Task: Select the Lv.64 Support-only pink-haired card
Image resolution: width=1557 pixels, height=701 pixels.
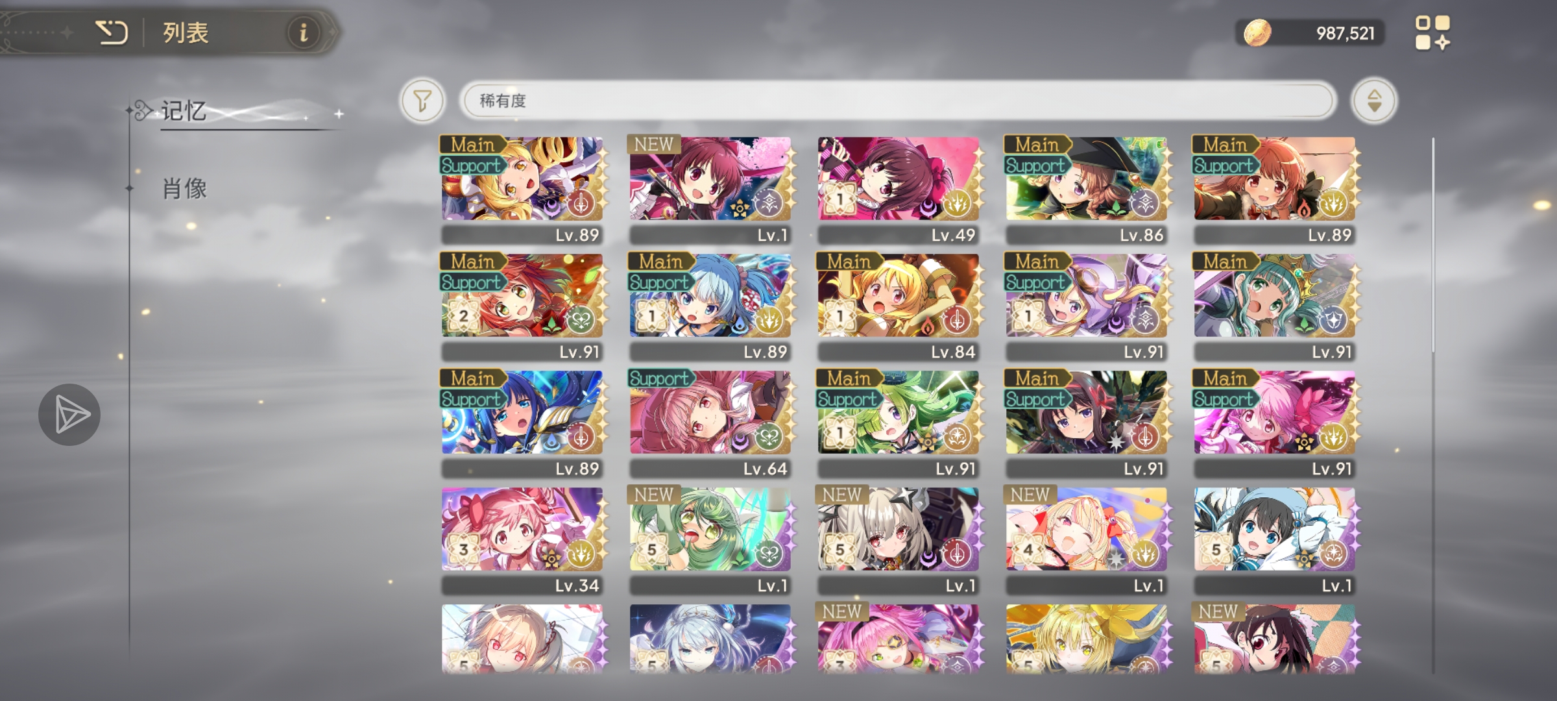Action: click(x=711, y=423)
